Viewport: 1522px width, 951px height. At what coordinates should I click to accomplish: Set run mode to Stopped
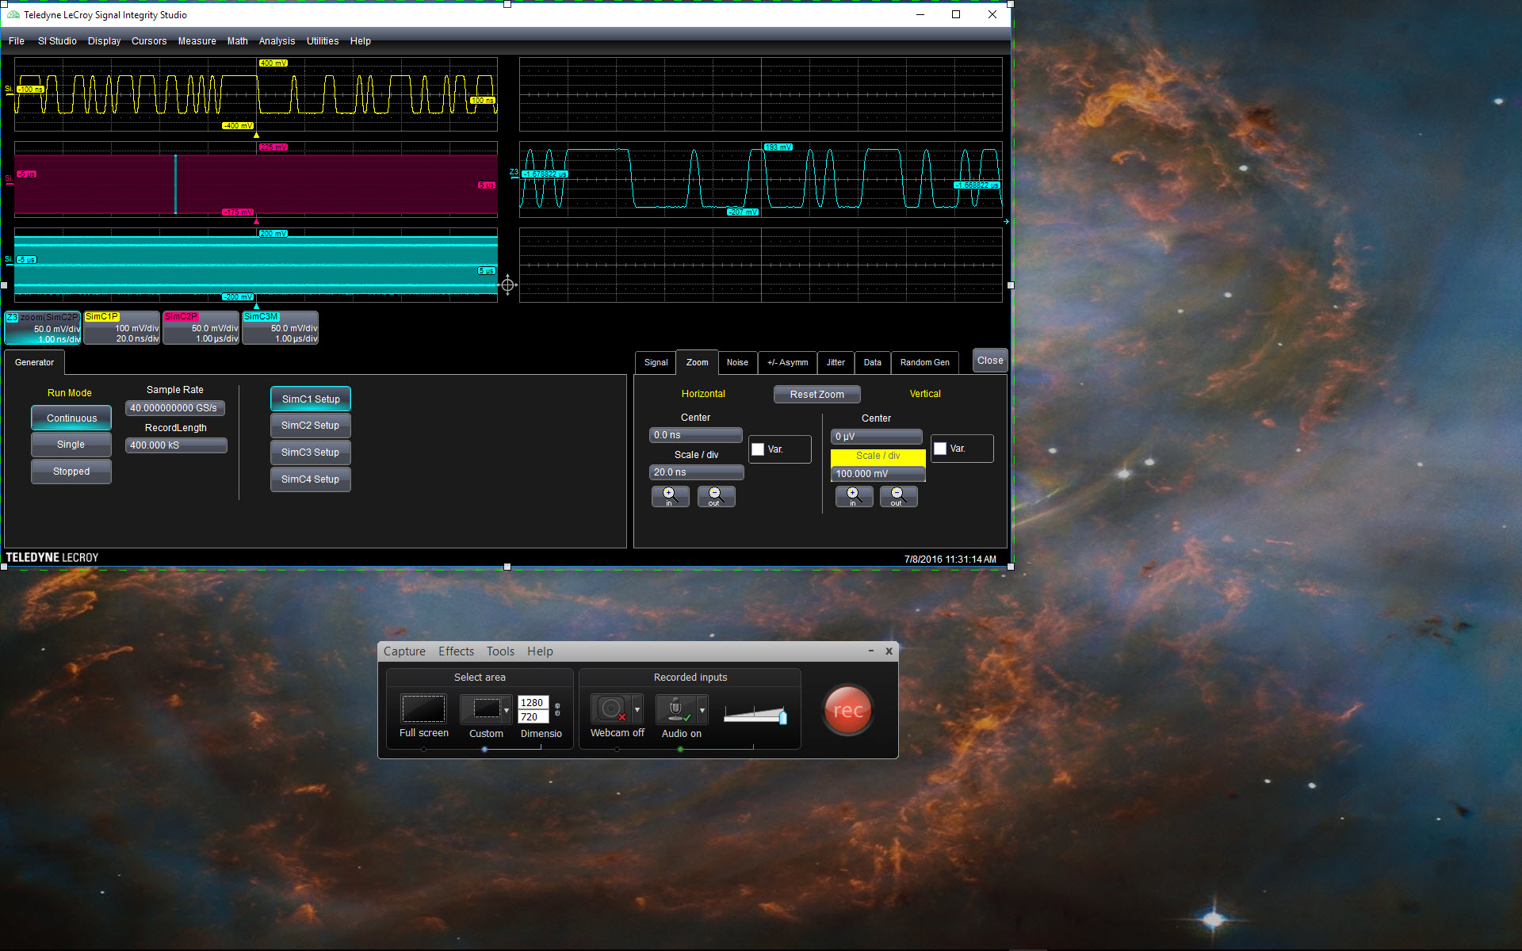point(71,472)
